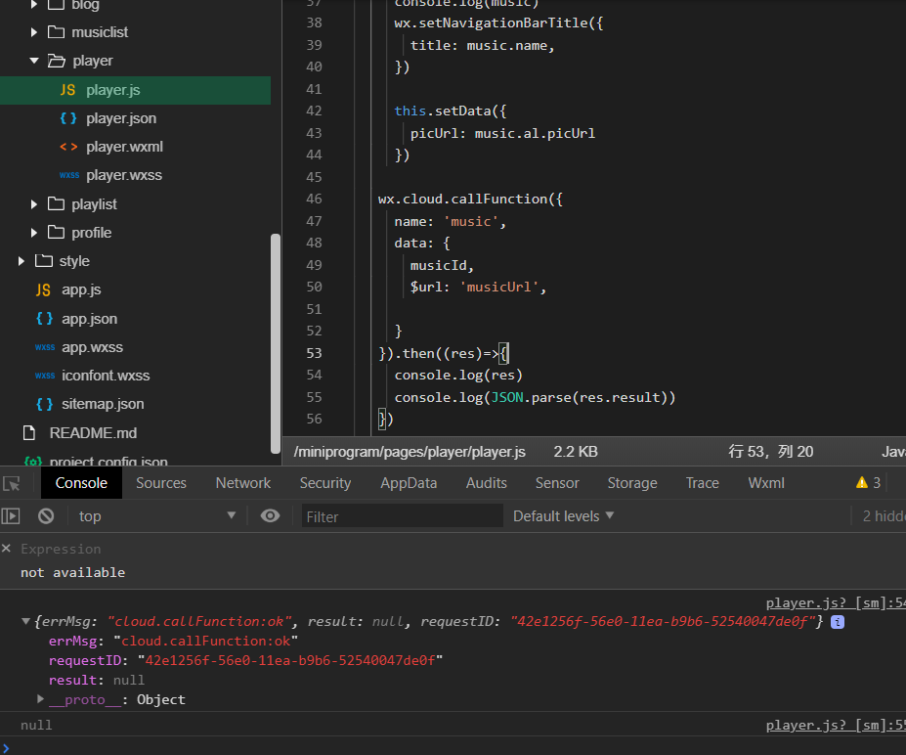Click the player.js source link for null
Screen dimensions: 906x755
(x=835, y=726)
